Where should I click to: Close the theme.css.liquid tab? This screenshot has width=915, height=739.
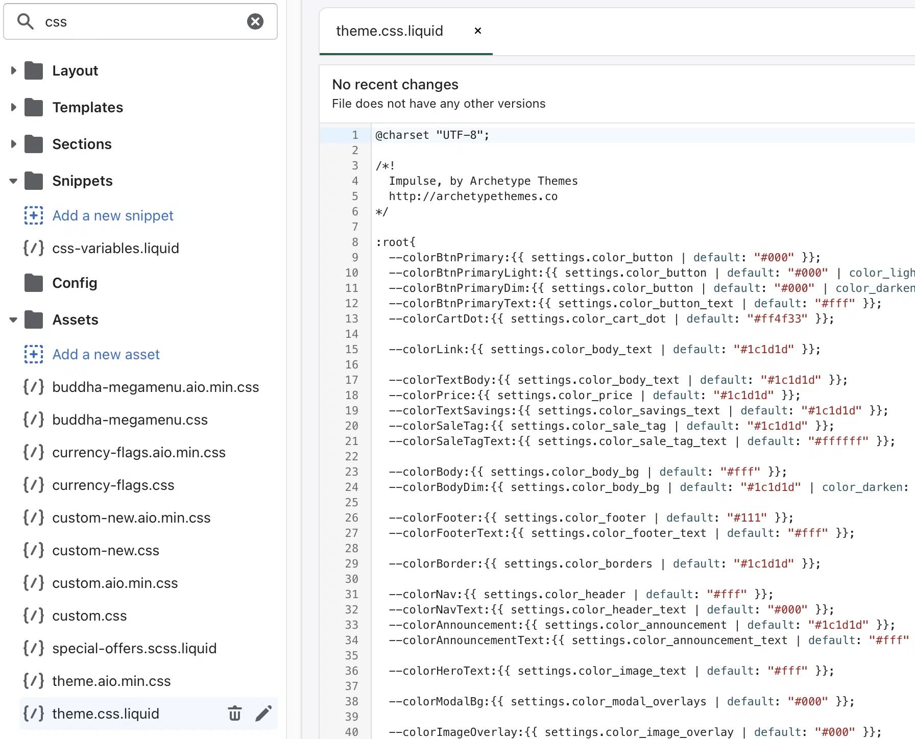(477, 31)
